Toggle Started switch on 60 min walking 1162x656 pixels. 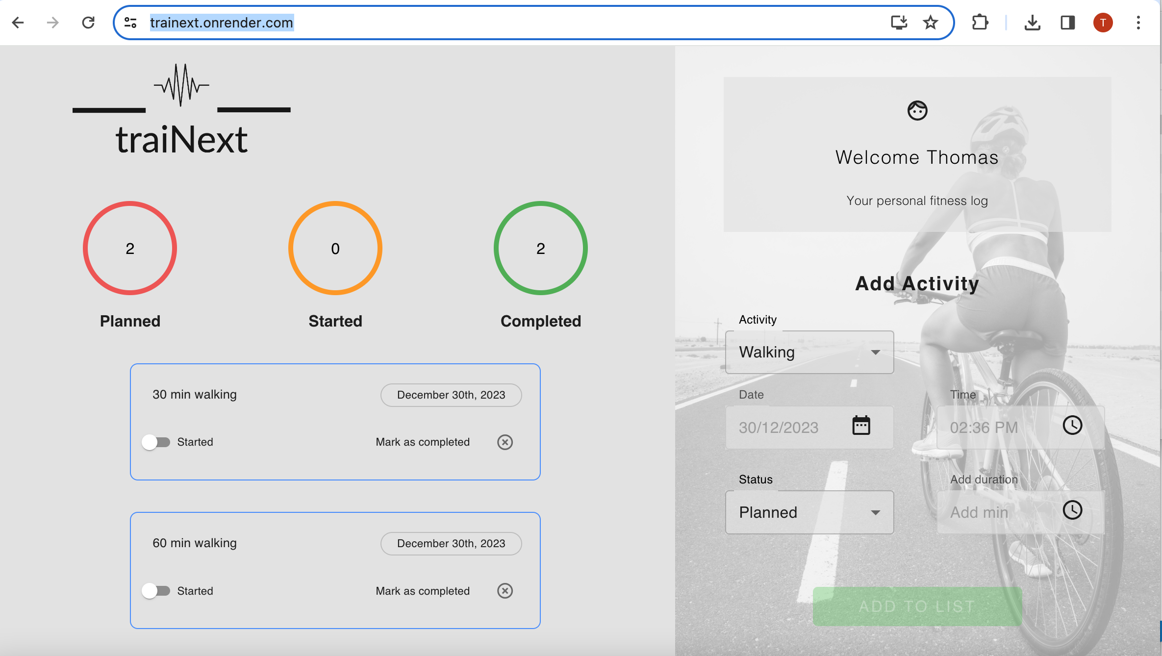(156, 591)
